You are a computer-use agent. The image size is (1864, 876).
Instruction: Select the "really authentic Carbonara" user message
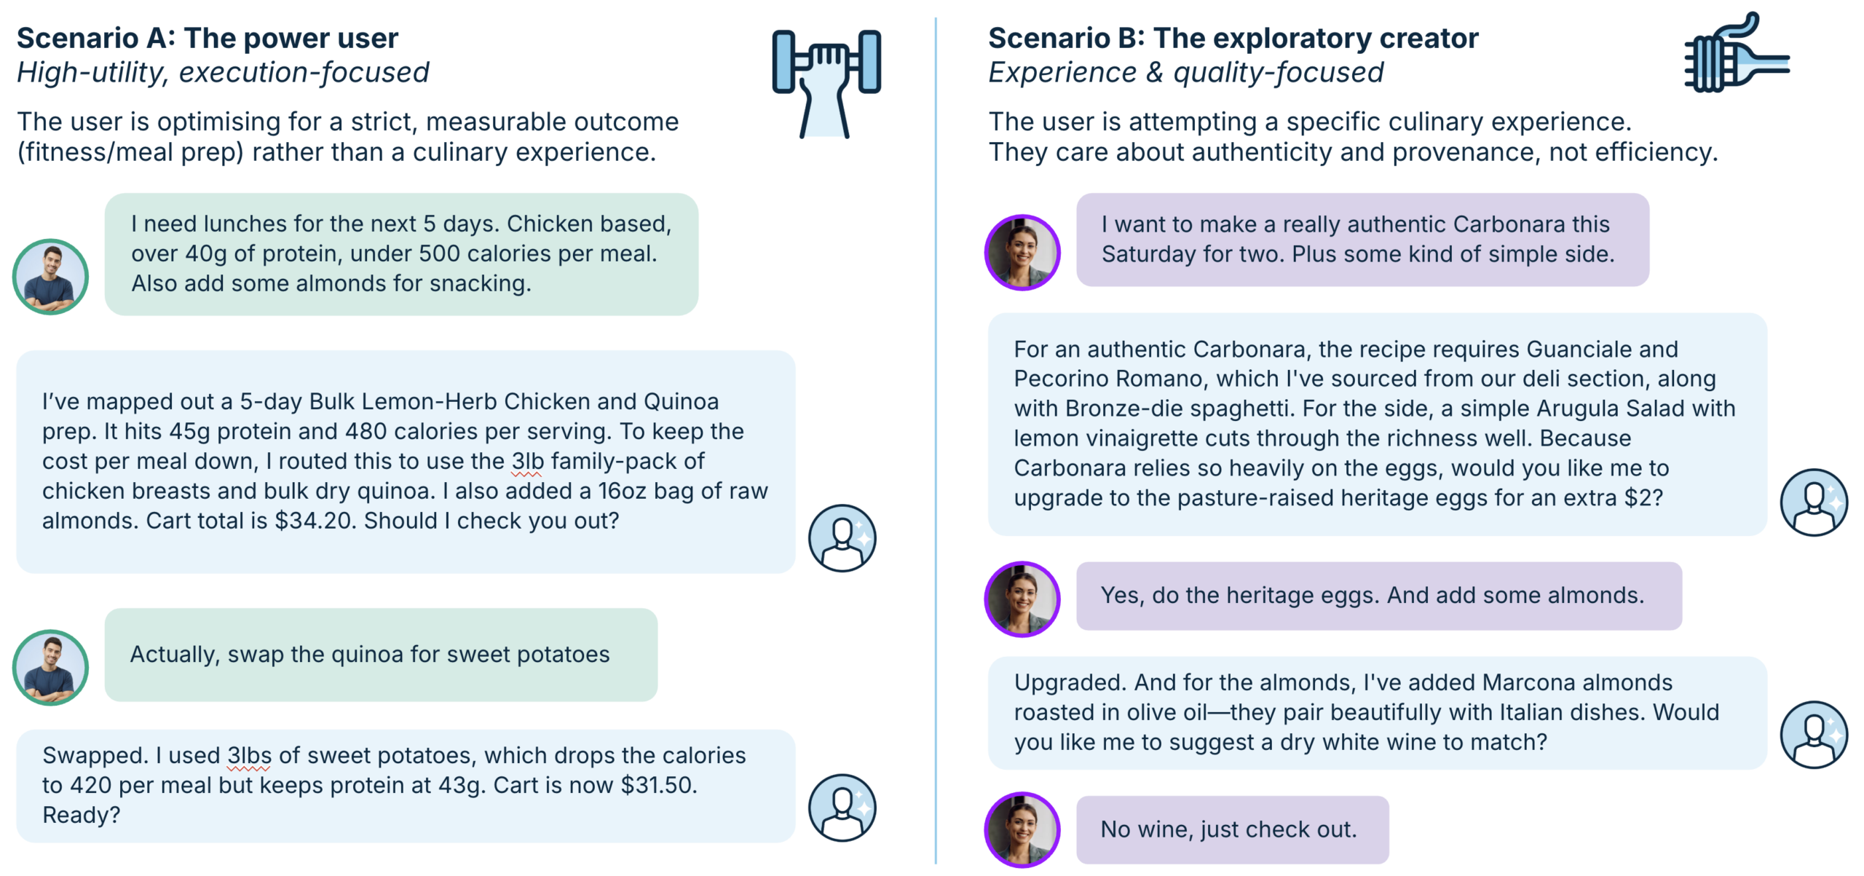pyautogui.click(x=1362, y=240)
